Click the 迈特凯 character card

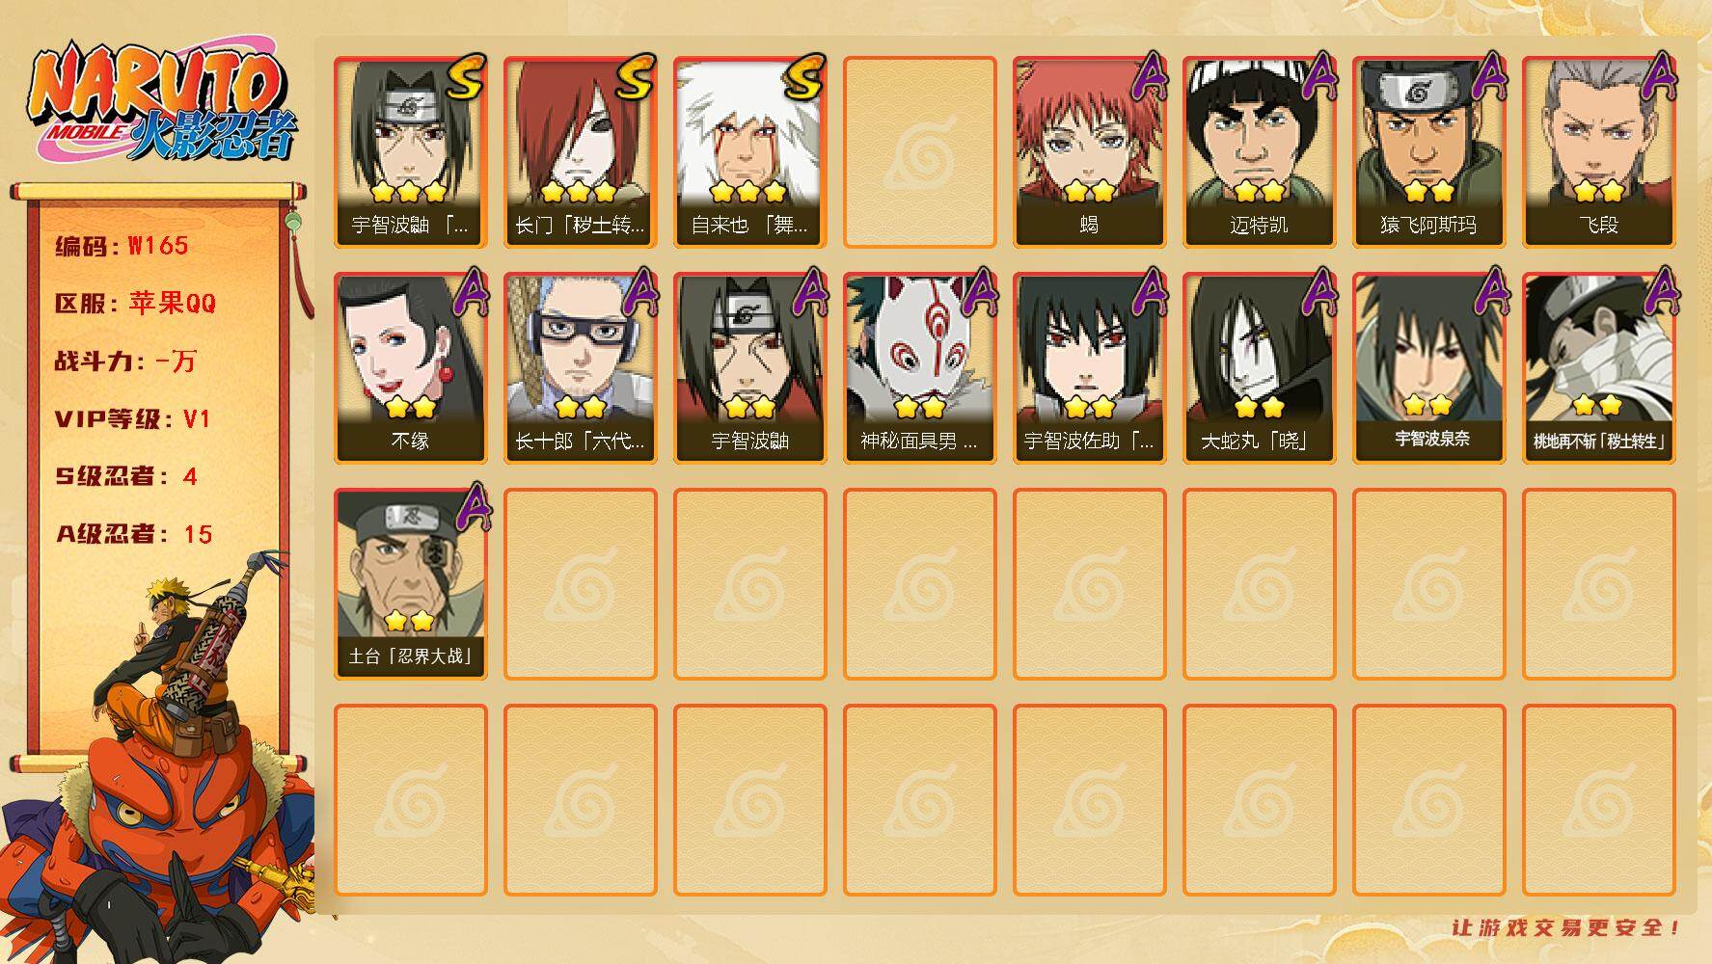pyautogui.click(x=1260, y=152)
